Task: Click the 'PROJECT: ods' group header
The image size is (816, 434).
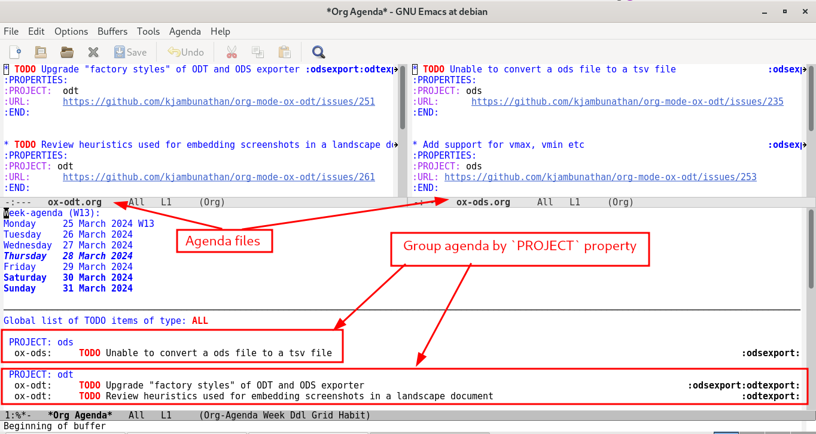Action: point(41,342)
